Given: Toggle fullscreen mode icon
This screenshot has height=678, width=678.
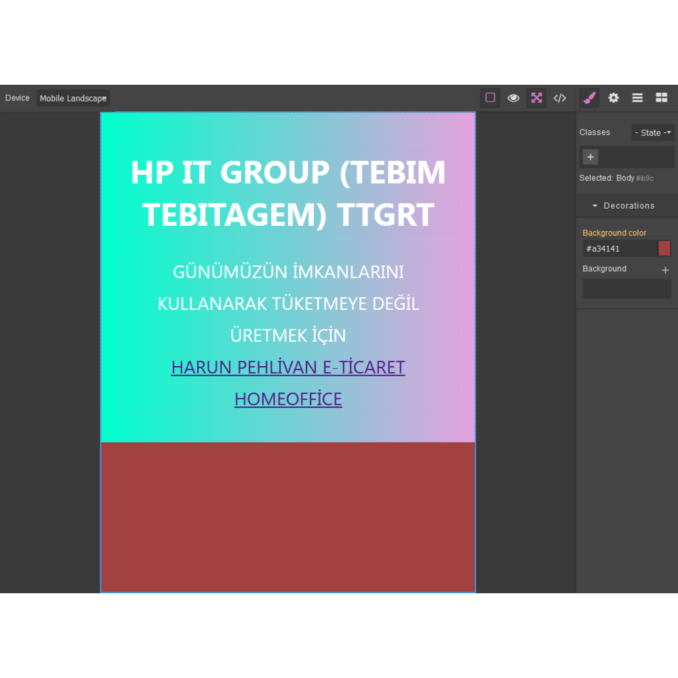Looking at the screenshot, I should click(536, 98).
